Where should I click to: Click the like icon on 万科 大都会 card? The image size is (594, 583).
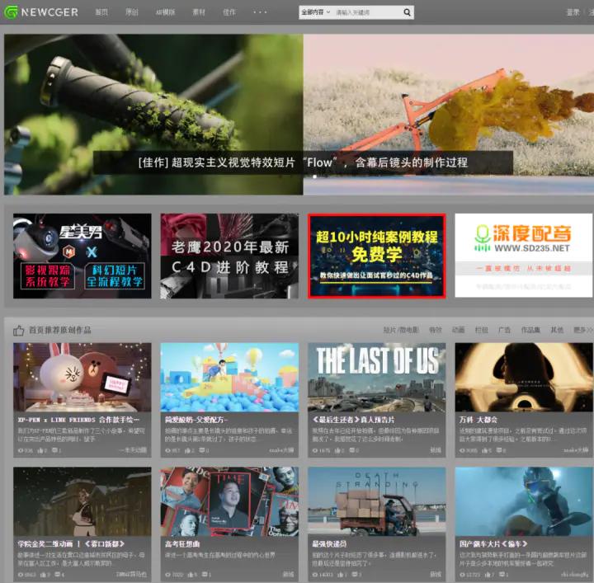484,450
